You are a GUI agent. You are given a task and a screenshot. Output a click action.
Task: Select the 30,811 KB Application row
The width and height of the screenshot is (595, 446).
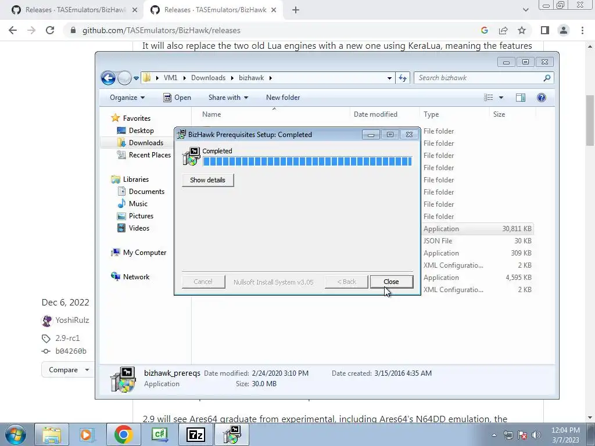(x=478, y=229)
